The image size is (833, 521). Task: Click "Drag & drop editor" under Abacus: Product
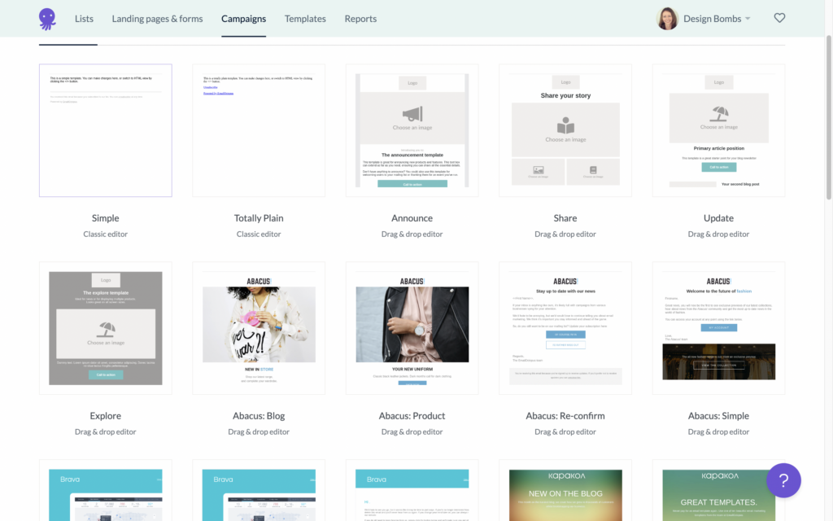pyautogui.click(x=412, y=431)
